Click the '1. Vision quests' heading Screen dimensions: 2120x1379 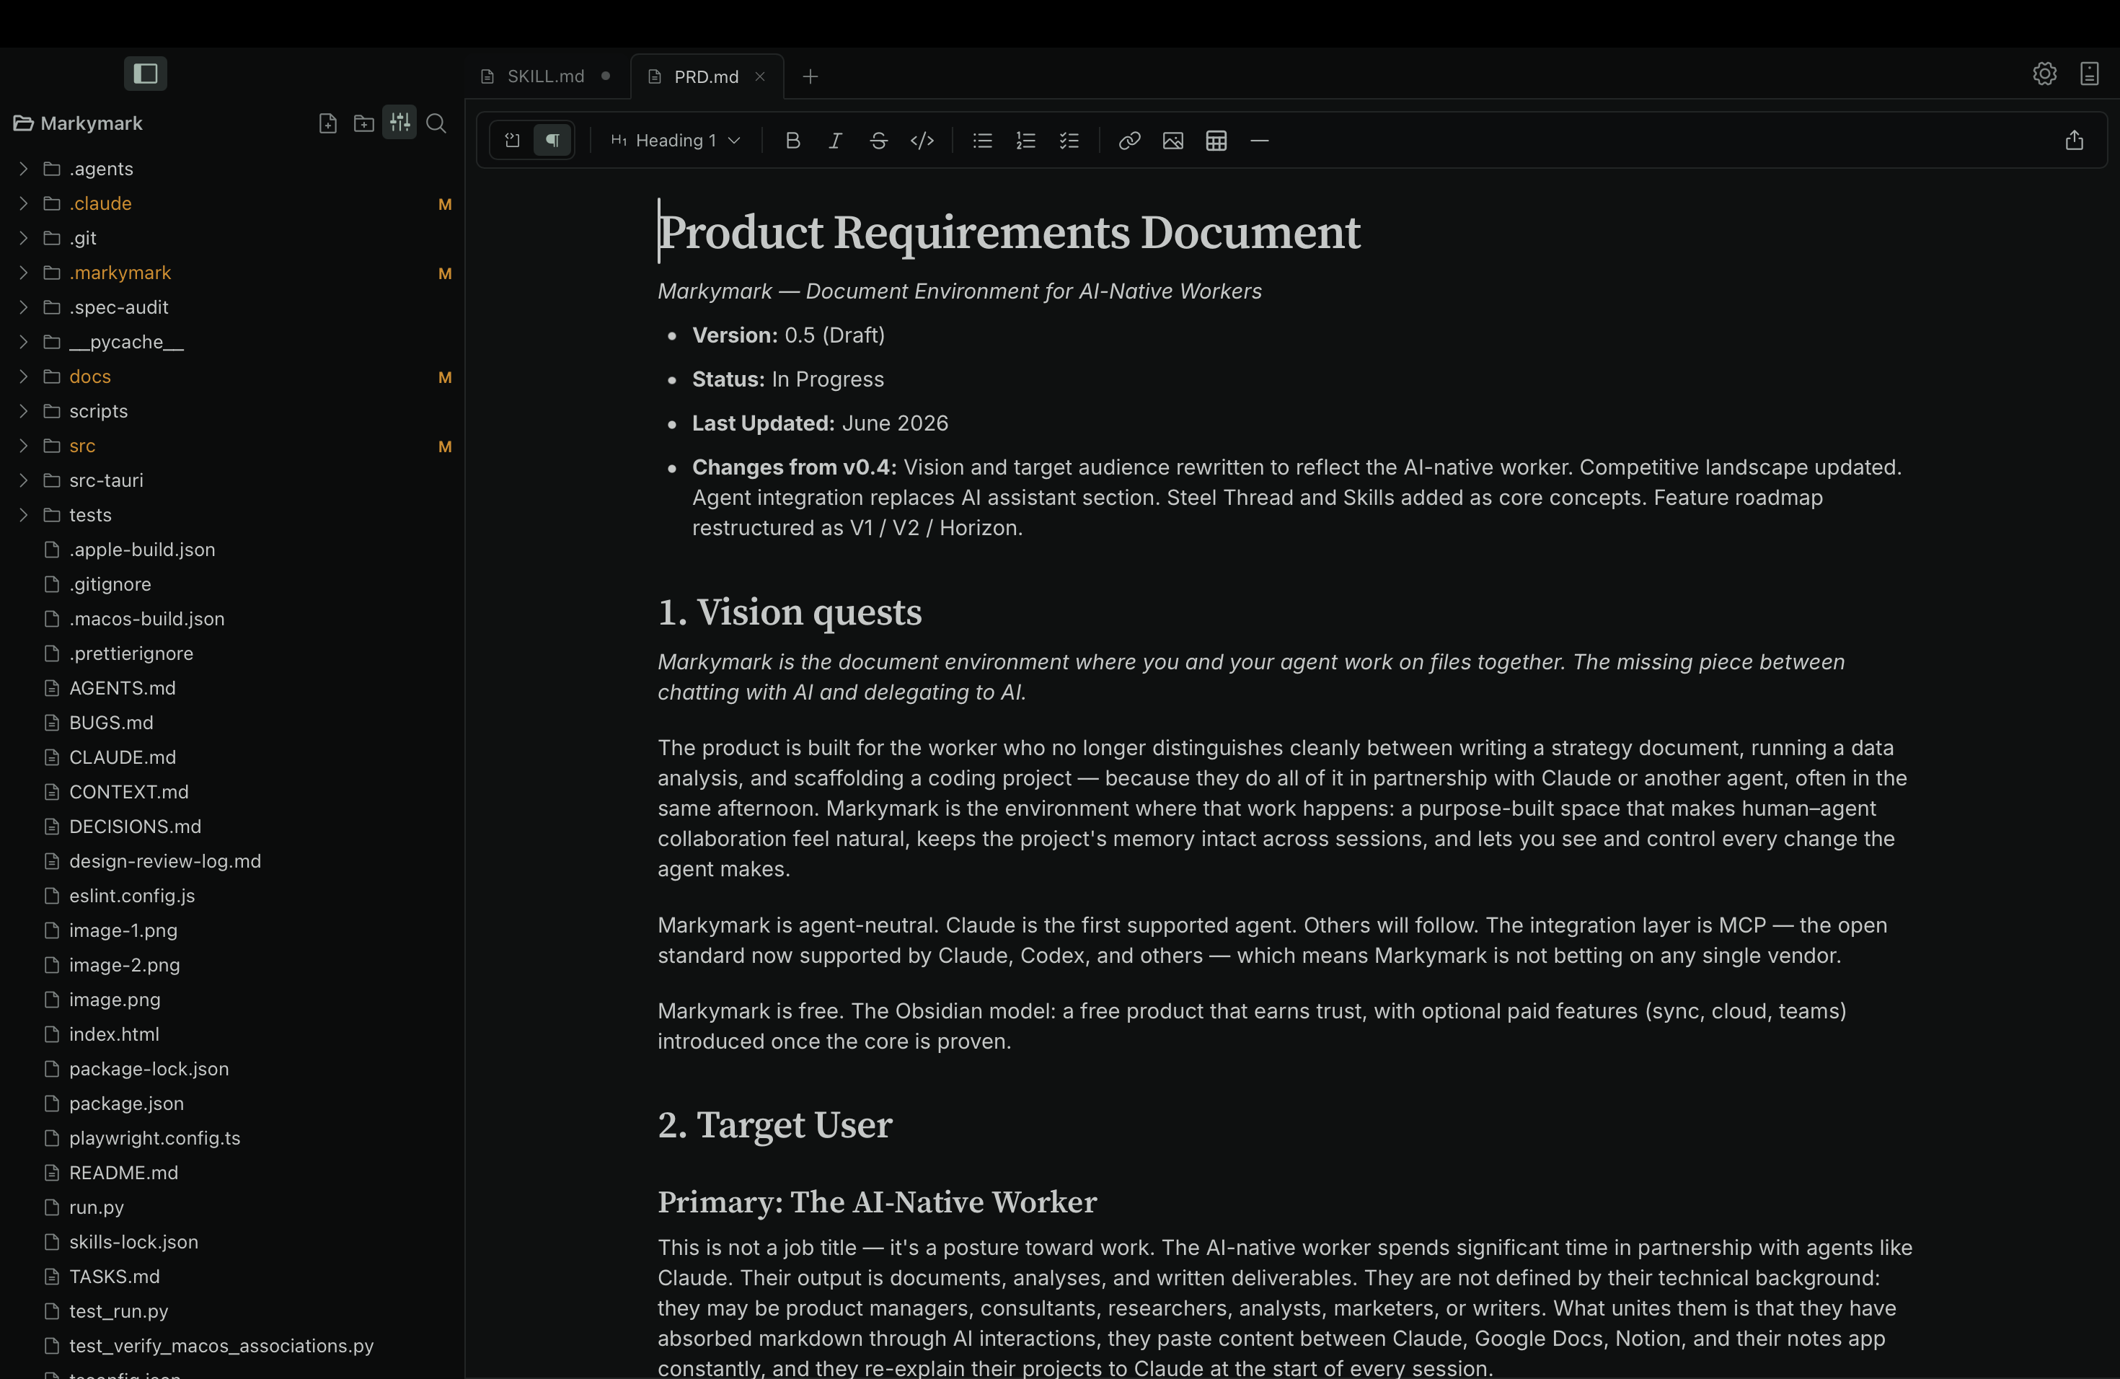789,613
